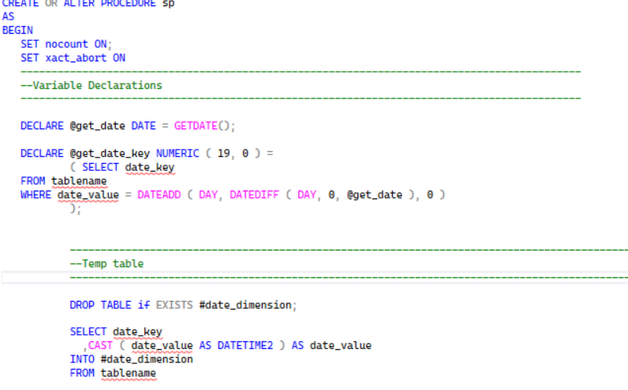
Task: Click the NUMERIC data type keyword
Action: pos(177,153)
